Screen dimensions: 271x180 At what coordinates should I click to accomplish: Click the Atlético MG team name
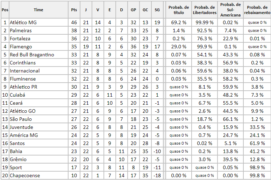(23, 22)
